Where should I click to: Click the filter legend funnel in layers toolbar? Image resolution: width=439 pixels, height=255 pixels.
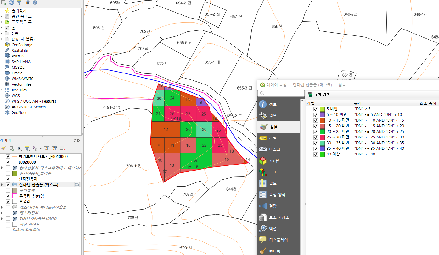[x=27, y=148]
